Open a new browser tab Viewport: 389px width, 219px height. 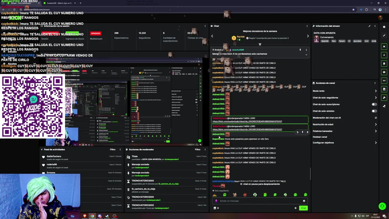(x=81, y=3)
